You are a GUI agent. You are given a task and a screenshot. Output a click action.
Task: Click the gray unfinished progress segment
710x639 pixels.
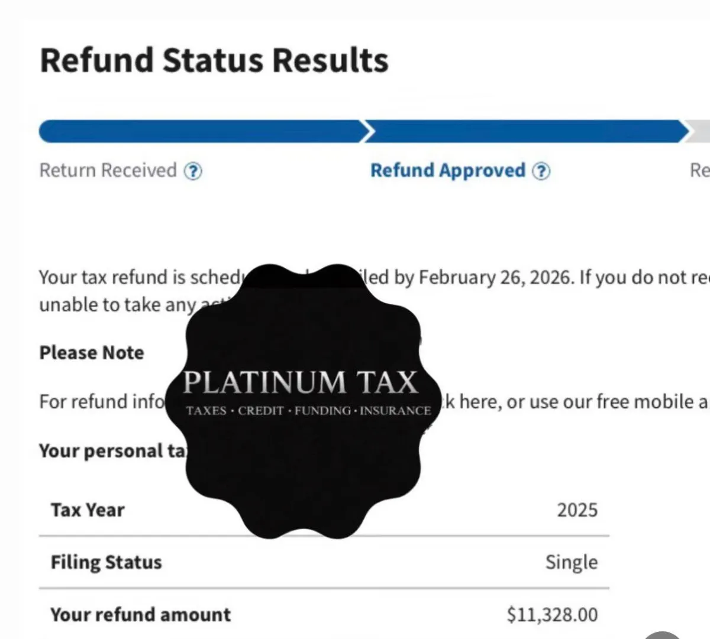pos(701,131)
